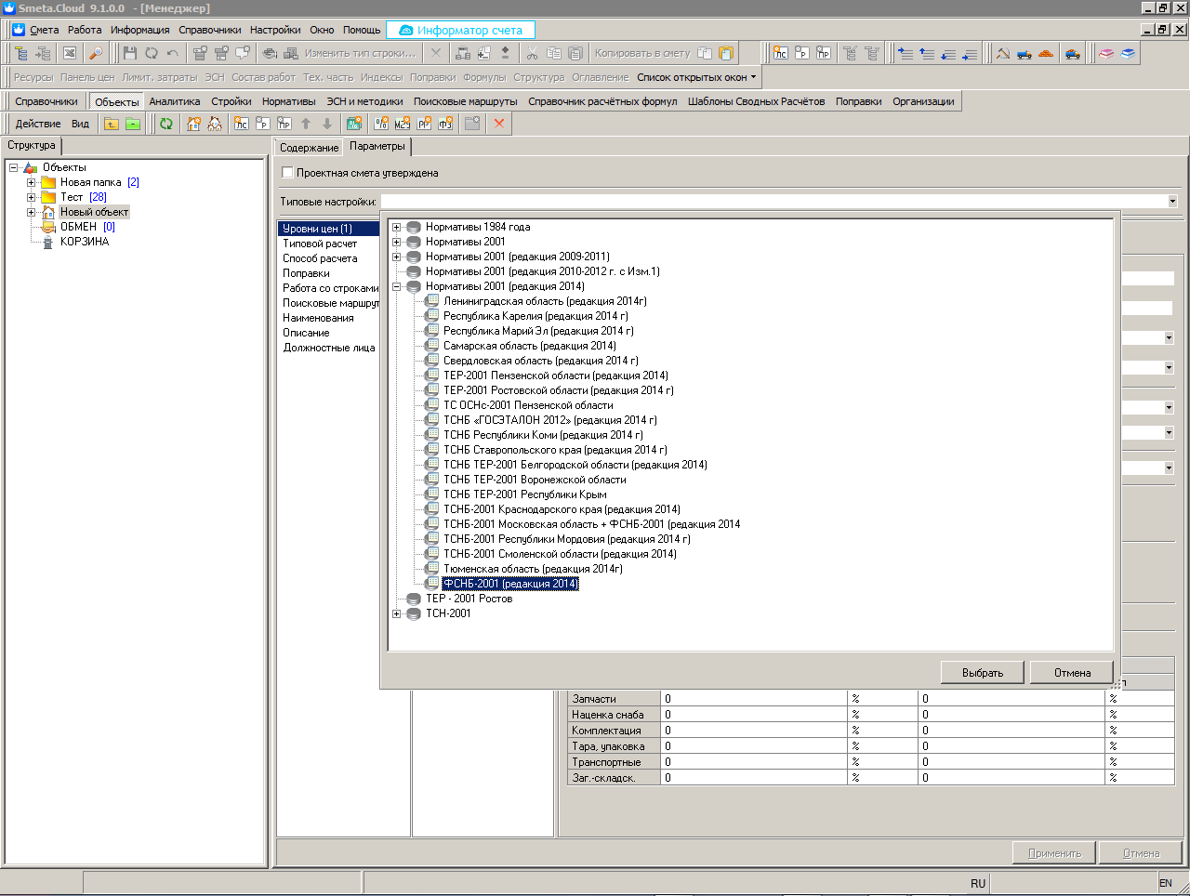Expand 'Нормативы 1984 года' tree node
The height and width of the screenshot is (896, 1190).
click(x=397, y=227)
